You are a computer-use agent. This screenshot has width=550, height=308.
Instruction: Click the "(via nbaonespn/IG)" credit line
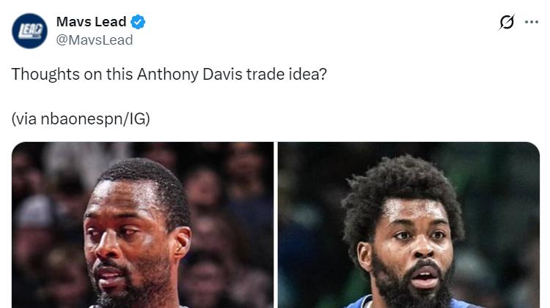(x=81, y=119)
